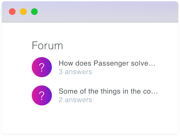The image size is (180, 136).
Task: Click the blank white area below the posts
Action: 90,120
